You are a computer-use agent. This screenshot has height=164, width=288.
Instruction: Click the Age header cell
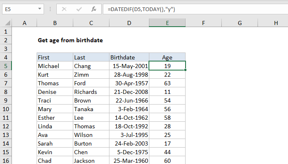click(167, 57)
